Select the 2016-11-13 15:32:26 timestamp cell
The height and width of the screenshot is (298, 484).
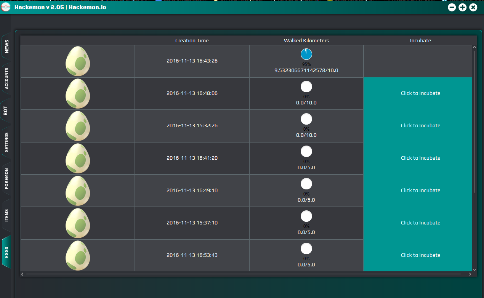[x=192, y=126]
